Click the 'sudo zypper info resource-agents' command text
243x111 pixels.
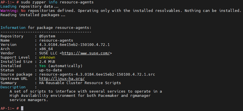click(x=57, y=2)
